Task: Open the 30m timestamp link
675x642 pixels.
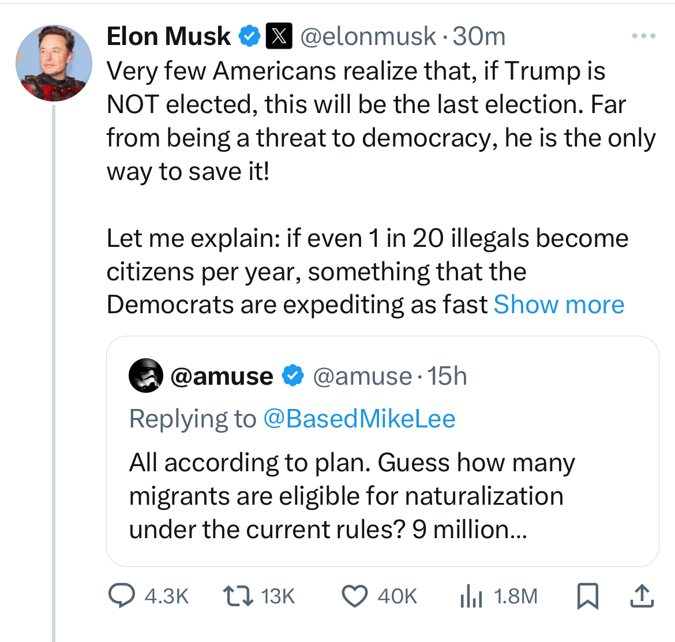Action: [479, 36]
